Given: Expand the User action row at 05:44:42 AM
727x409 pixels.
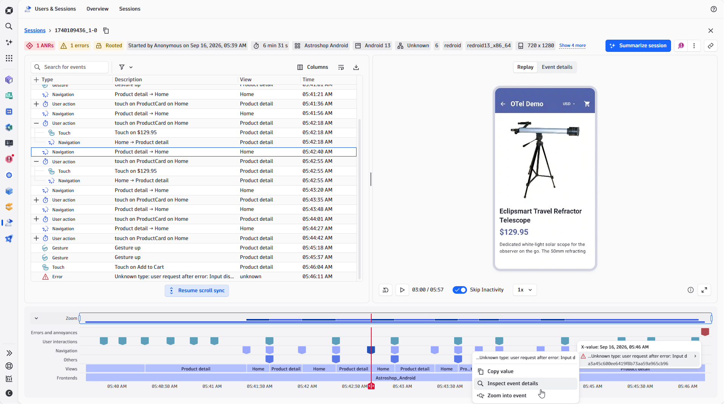Looking at the screenshot, I should point(36,239).
